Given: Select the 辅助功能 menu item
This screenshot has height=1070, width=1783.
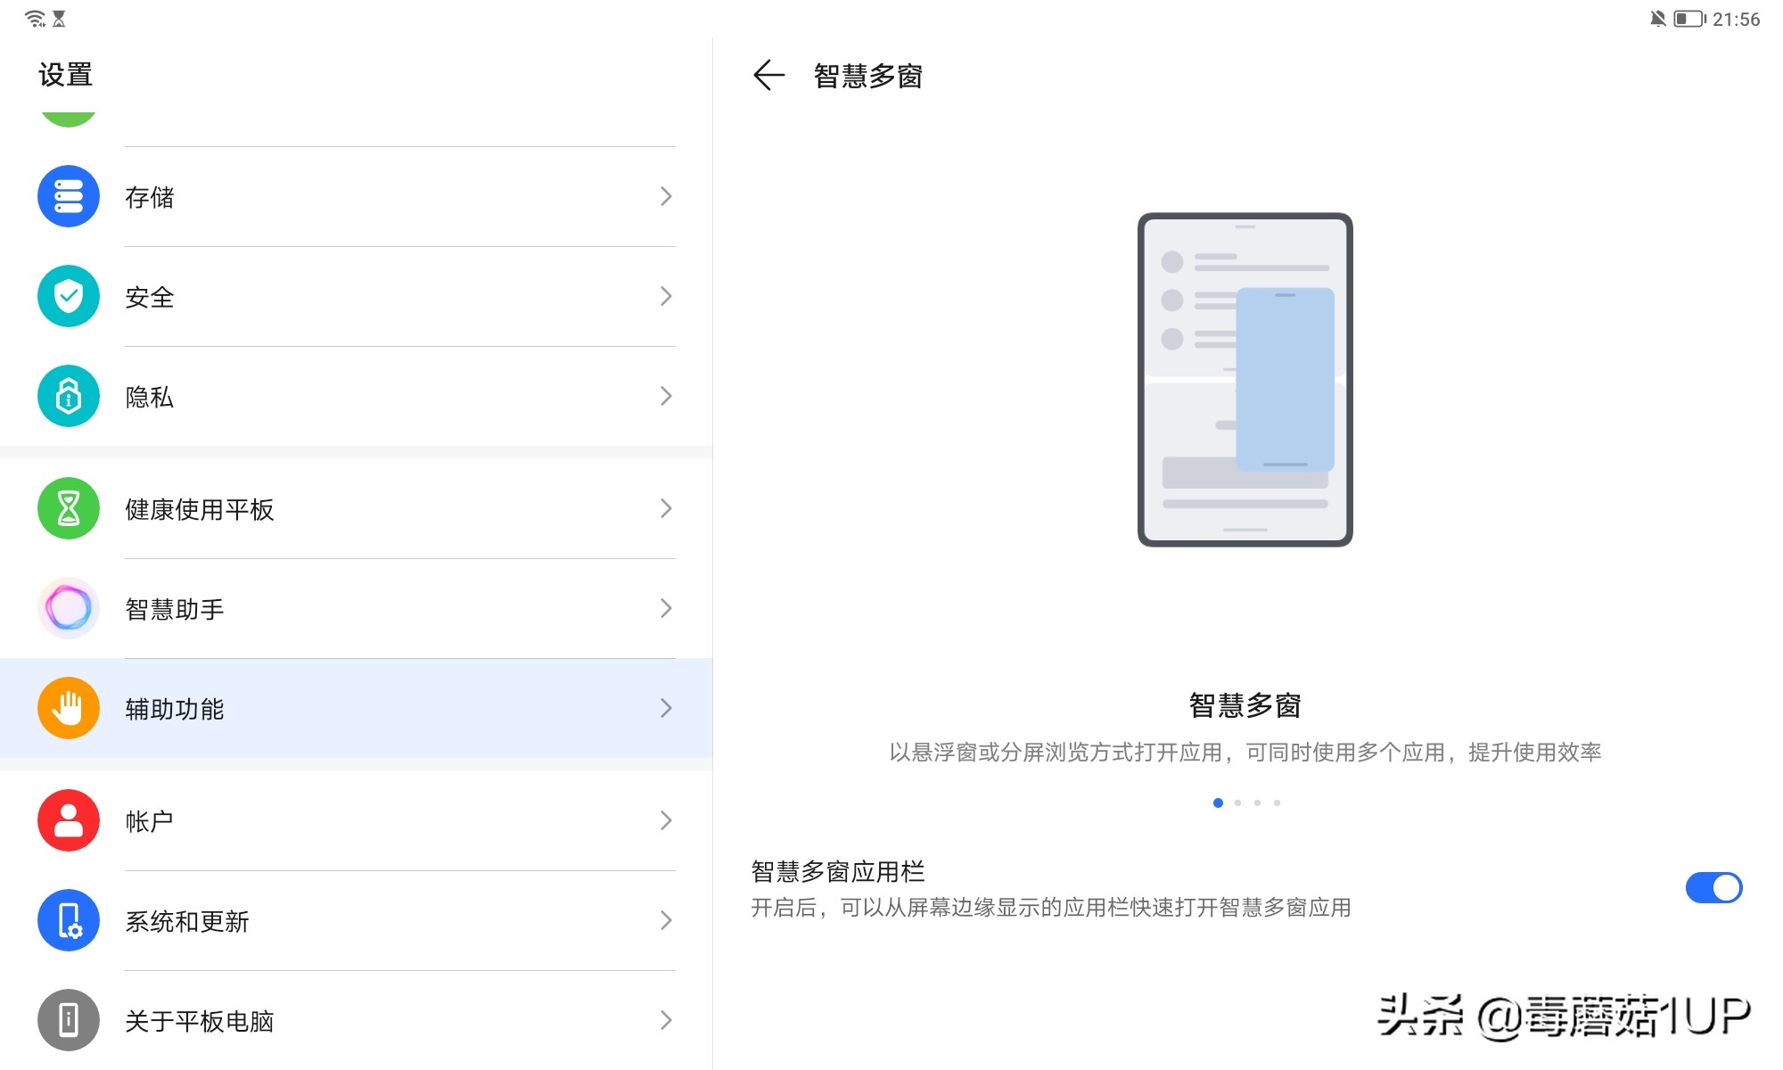Looking at the screenshot, I should click(357, 709).
